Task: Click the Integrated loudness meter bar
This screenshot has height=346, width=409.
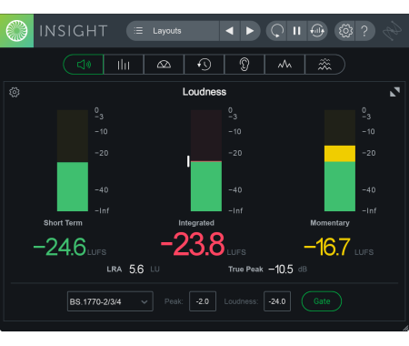Action: click(206, 160)
